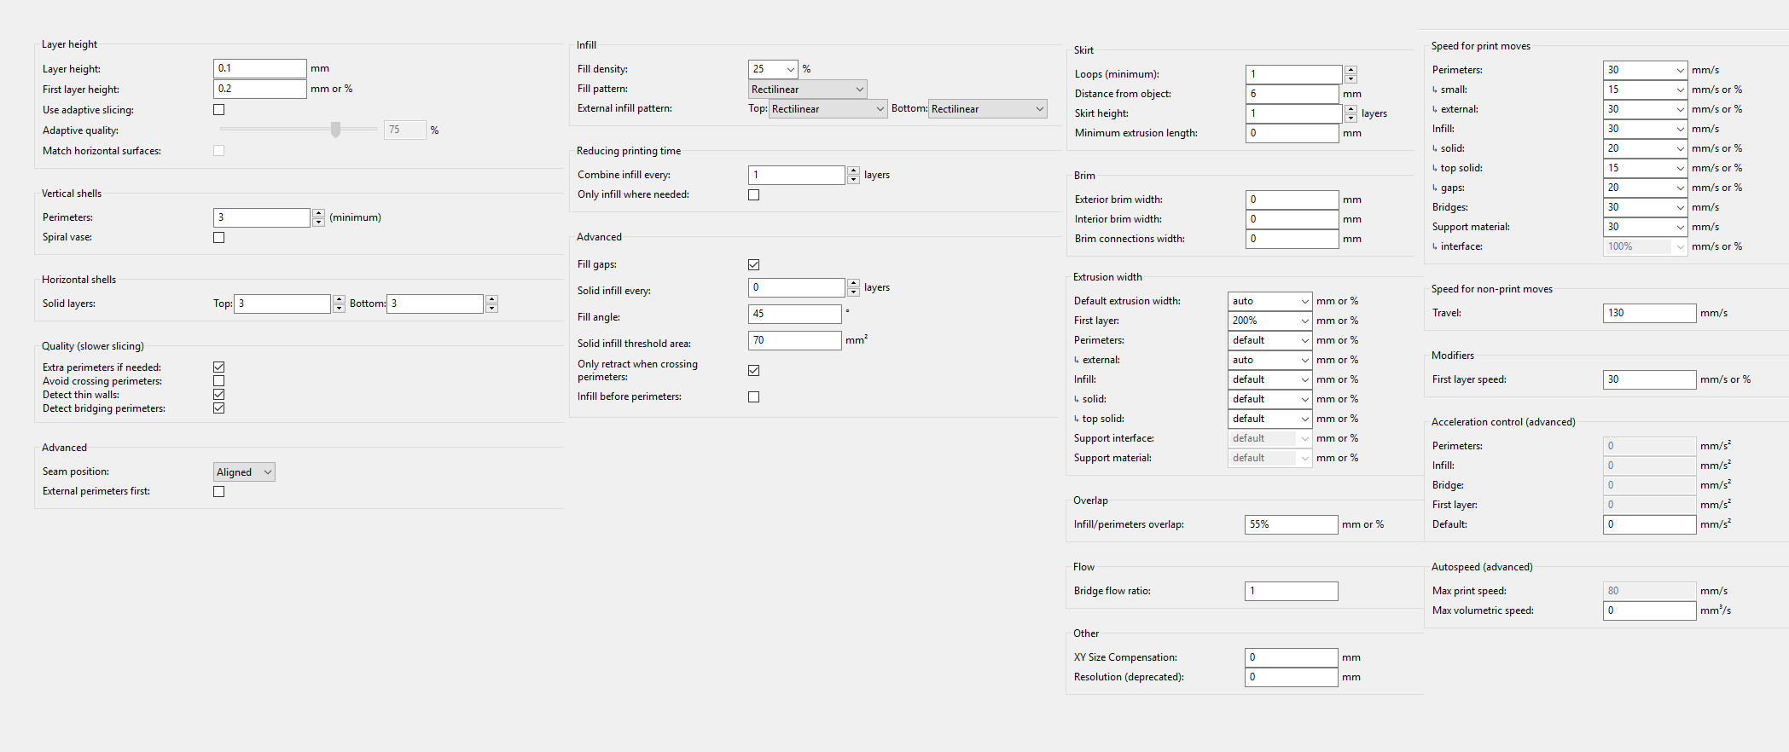1789x752 pixels.
Task: Click the Travel speed field
Action: coord(1650,313)
